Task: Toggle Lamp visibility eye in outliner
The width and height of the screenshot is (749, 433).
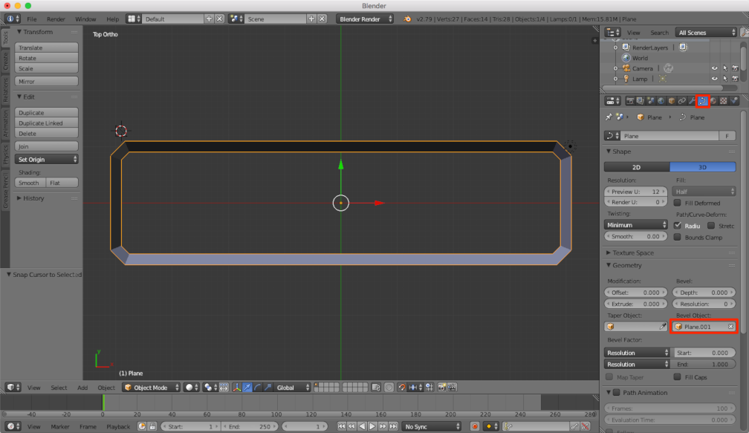Action: pos(715,79)
